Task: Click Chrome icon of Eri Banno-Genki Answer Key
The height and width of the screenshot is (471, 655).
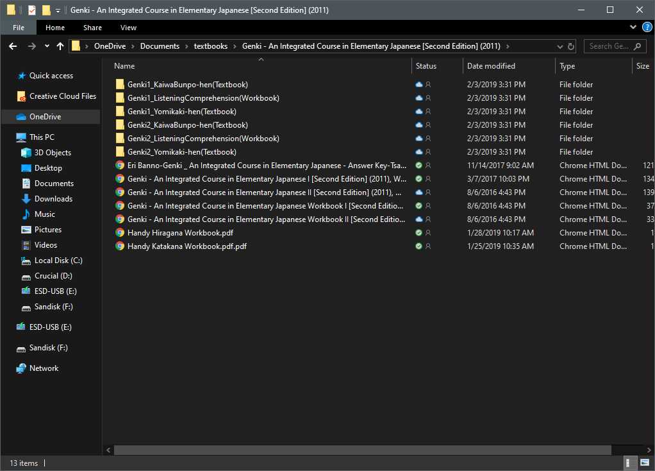Action: [120, 165]
